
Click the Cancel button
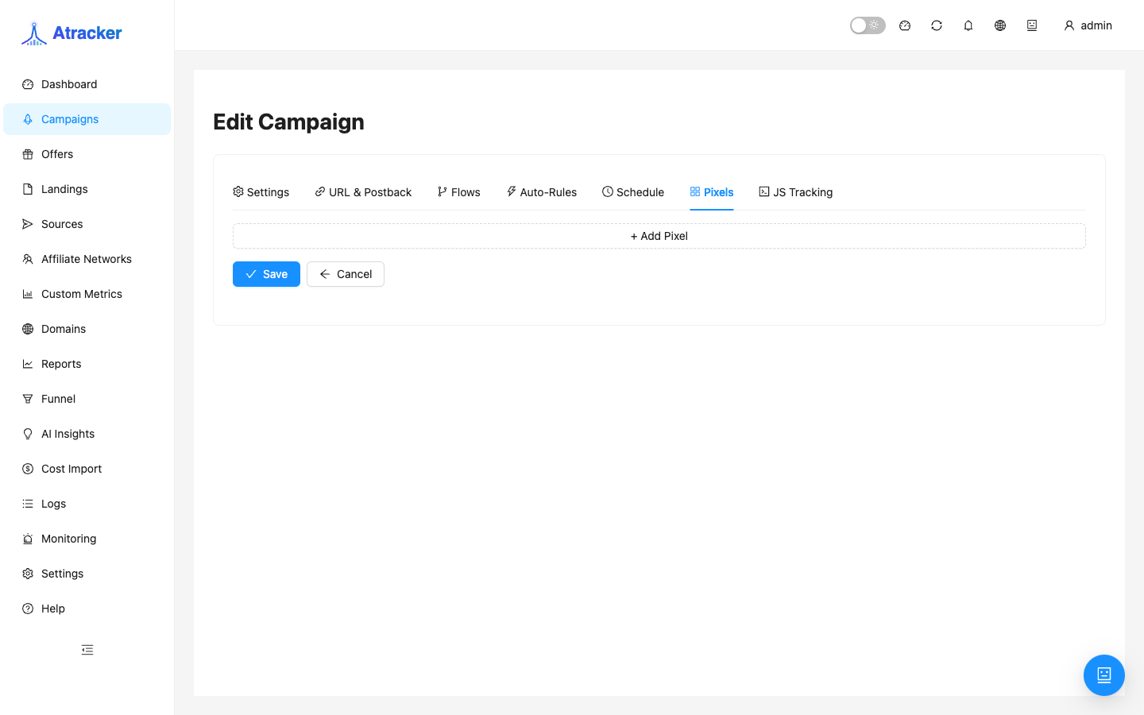[x=346, y=274]
